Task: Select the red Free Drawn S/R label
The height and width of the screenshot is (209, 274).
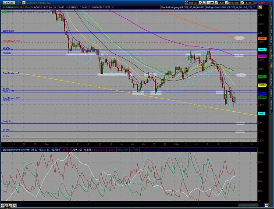Action: [11, 41]
